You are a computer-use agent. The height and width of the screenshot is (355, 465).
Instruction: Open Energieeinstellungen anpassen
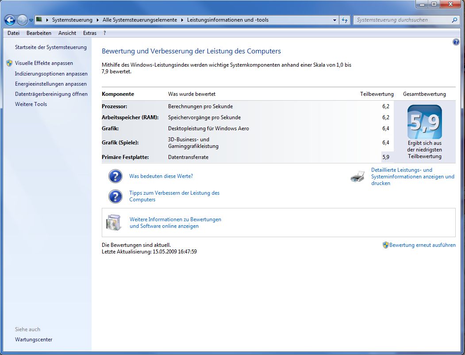51,84
